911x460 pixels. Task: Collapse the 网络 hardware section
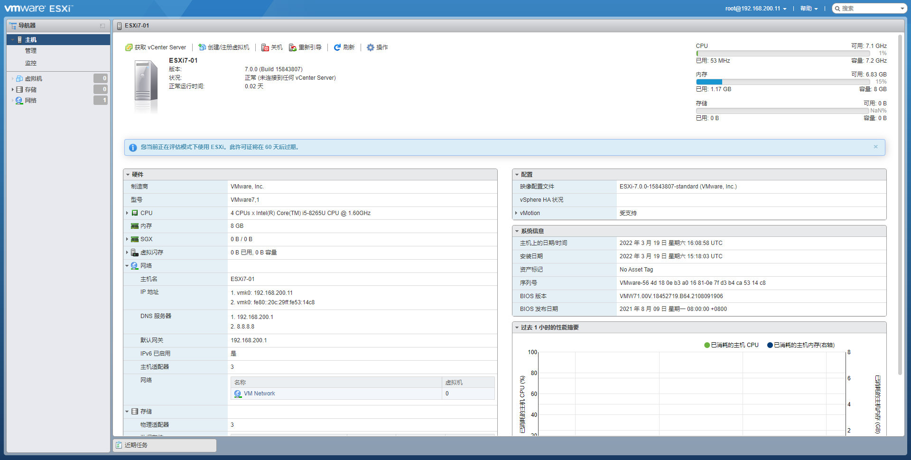coord(127,266)
